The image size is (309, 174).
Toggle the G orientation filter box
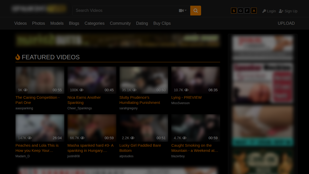pyautogui.click(x=241, y=11)
